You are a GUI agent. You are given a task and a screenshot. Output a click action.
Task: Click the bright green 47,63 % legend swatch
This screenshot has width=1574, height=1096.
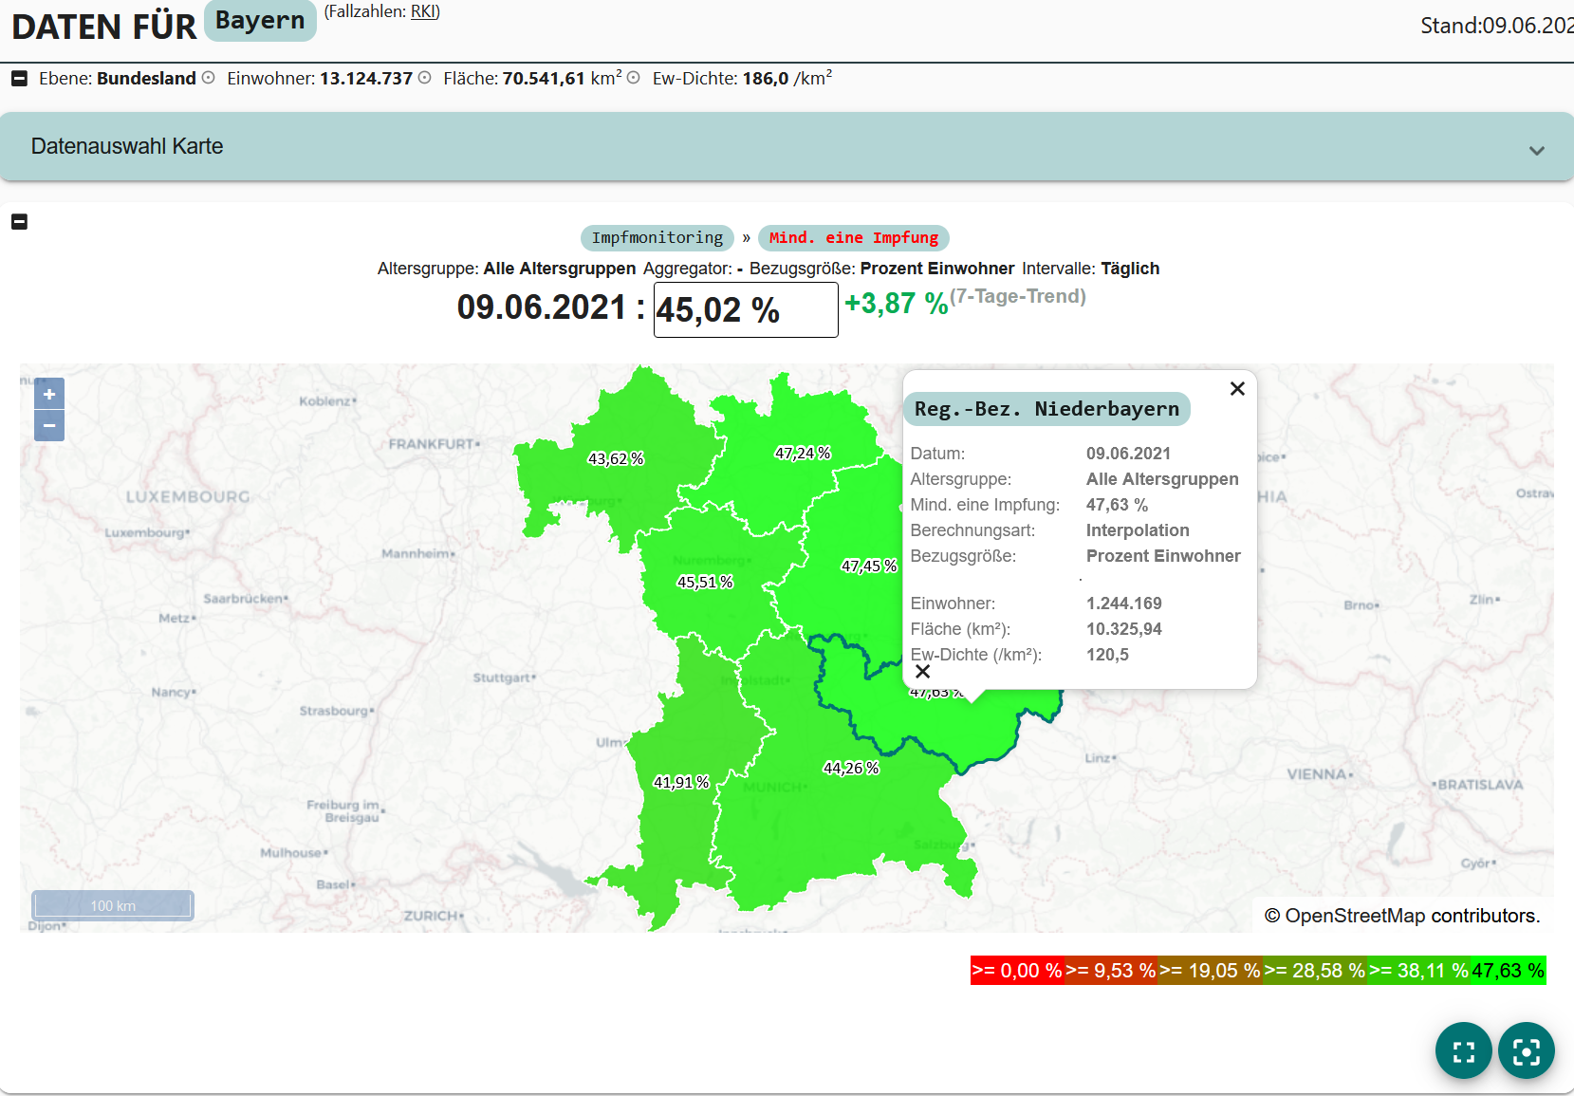(x=1508, y=971)
